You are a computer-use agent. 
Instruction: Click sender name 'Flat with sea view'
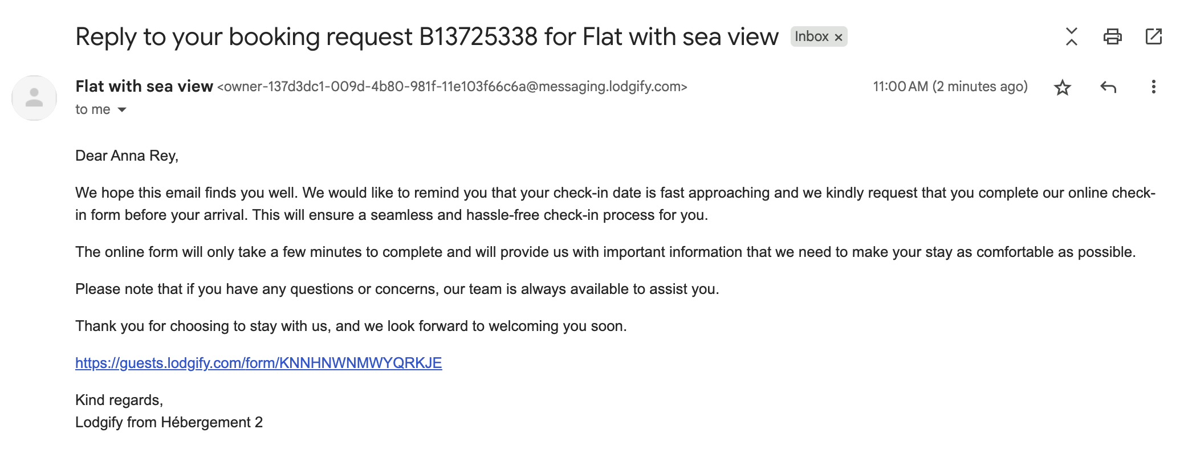coord(144,87)
